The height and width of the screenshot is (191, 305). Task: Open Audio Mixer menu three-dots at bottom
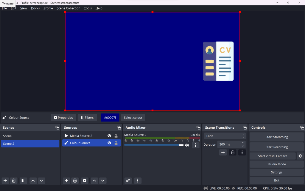(138, 181)
